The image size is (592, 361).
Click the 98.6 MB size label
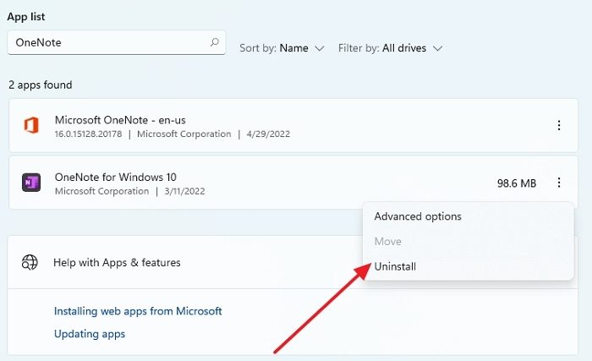point(516,183)
